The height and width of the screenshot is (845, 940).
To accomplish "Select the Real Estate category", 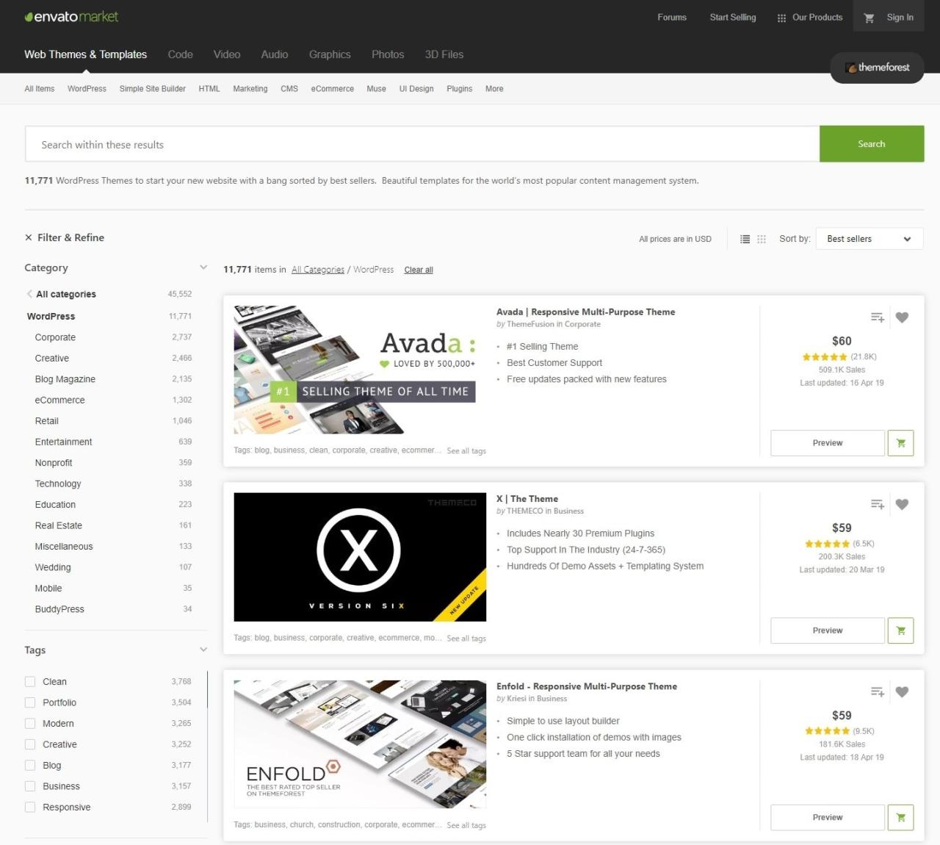I will 58,525.
